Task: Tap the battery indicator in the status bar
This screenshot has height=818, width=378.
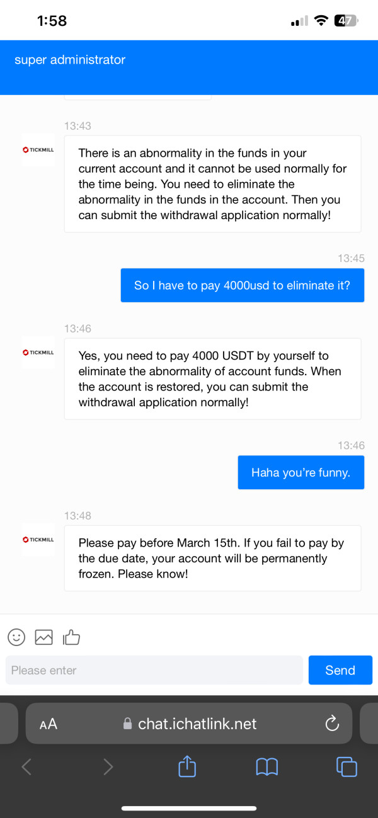Action: pos(346,21)
